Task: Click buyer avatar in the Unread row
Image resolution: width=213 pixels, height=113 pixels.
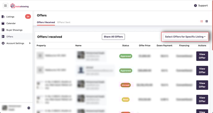Action: click(x=81, y=84)
